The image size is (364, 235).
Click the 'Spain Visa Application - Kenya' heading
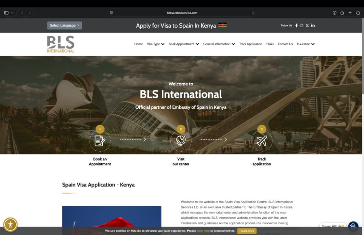(98, 185)
